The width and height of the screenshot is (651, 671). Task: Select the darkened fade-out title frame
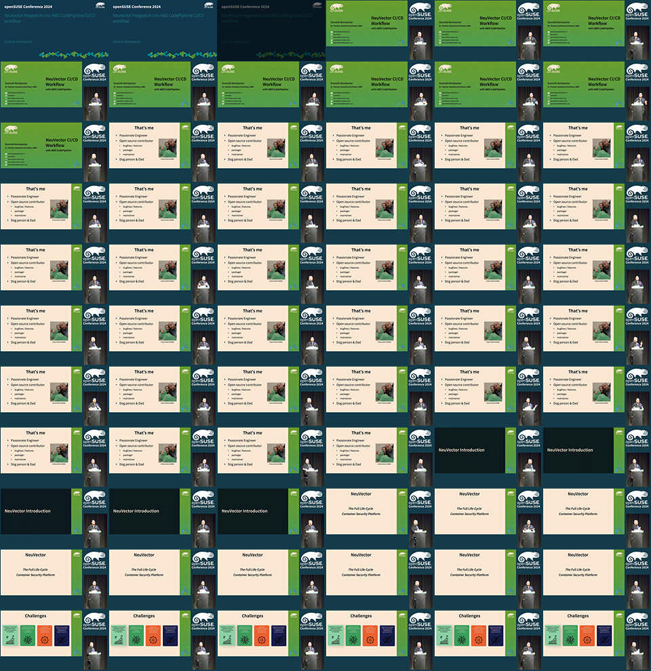(x=271, y=30)
